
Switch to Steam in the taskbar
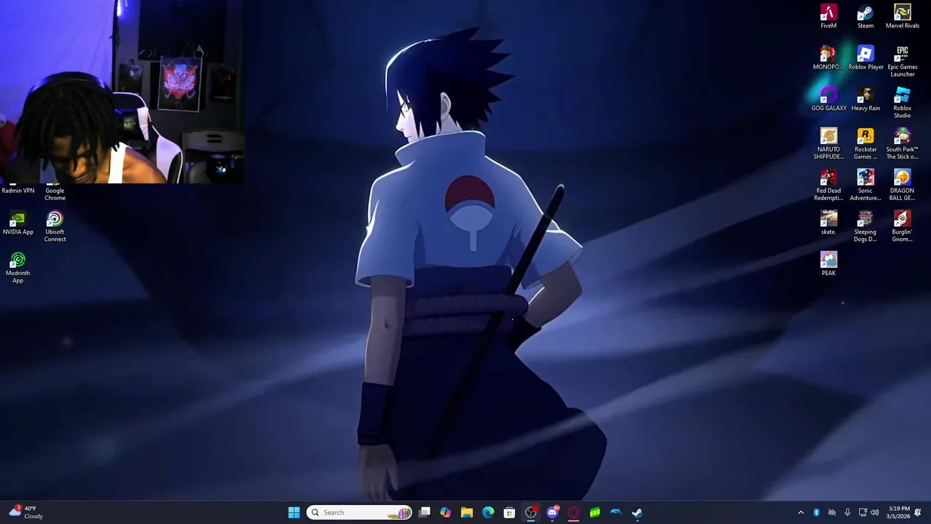pyautogui.click(x=637, y=512)
